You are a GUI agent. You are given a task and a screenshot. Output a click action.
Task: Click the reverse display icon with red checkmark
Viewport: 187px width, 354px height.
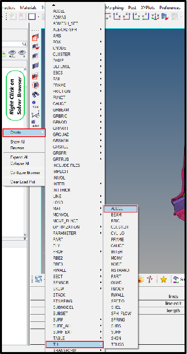35,47
